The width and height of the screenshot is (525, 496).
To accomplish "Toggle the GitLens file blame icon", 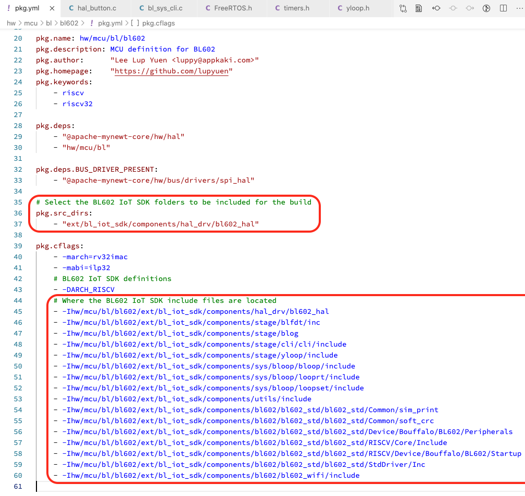I will point(486,9).
